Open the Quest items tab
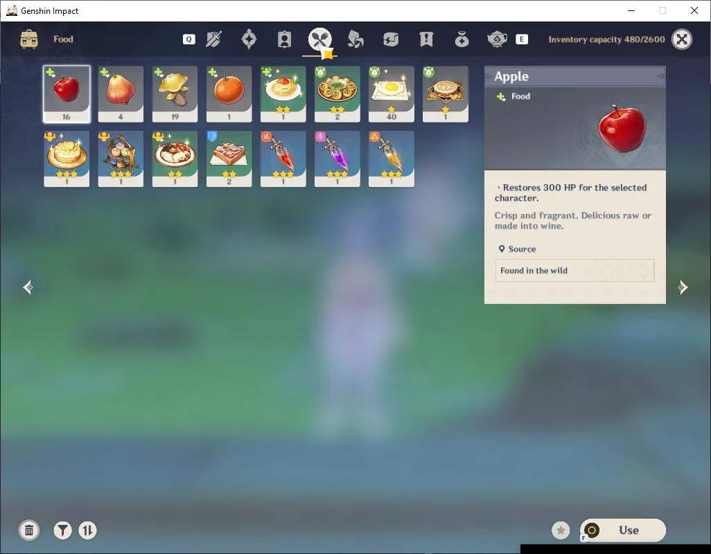This screenshot has height=554, width=711. point(426,39)
